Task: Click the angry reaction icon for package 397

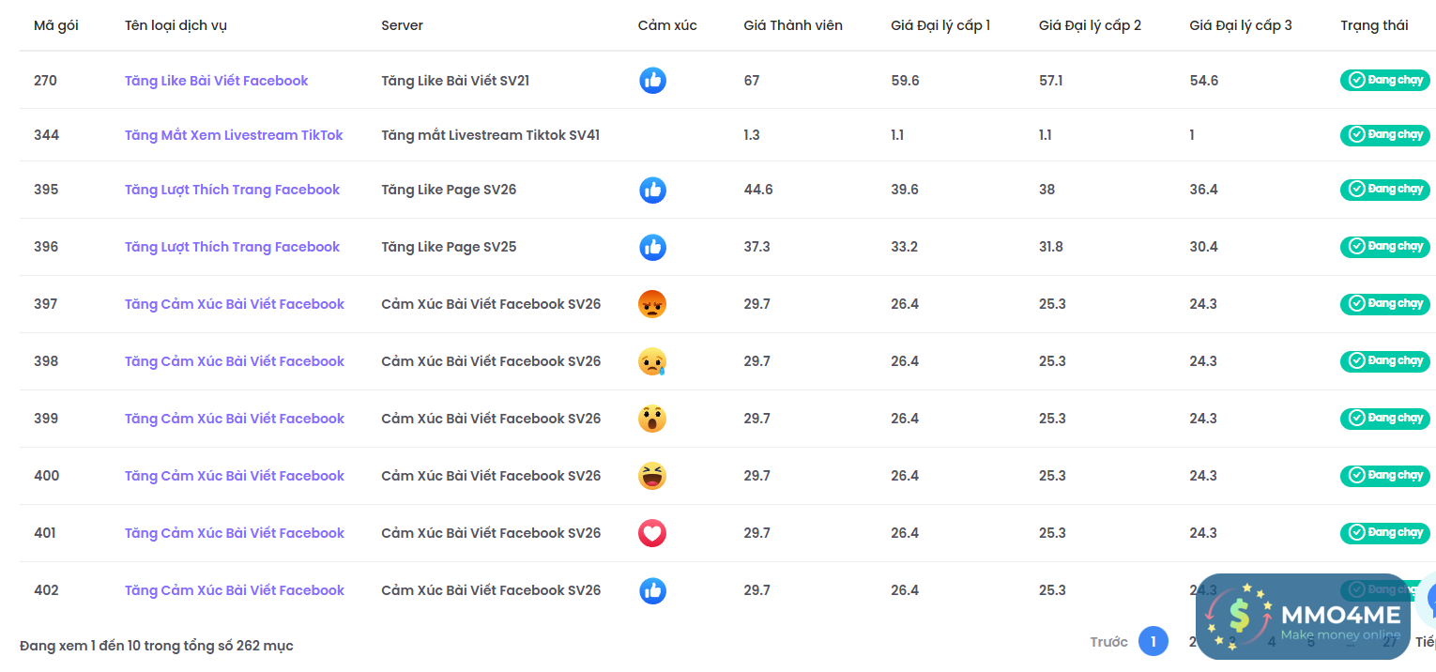Action: coord(652,304)
